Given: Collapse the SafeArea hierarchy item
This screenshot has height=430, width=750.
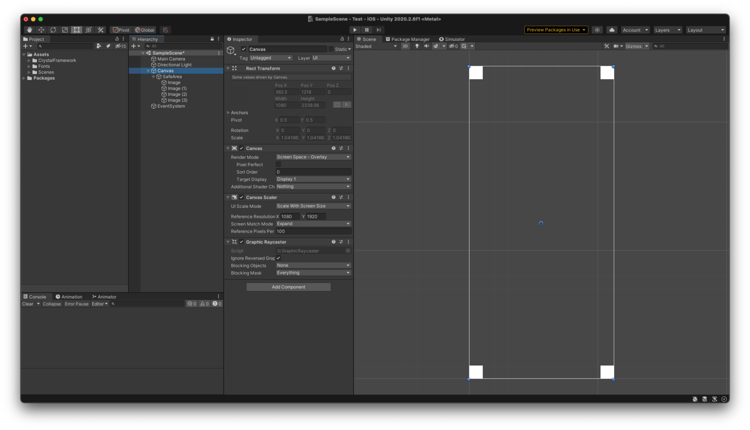Looking at the screenshot, I should coord(154,76).
